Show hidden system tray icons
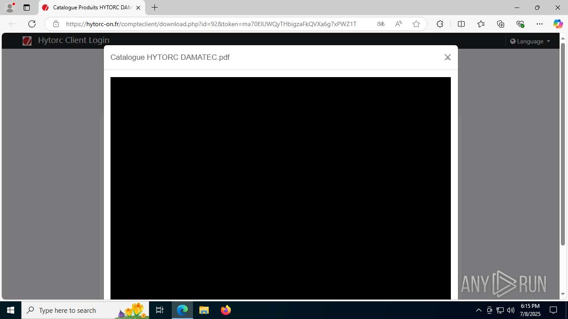This screenshot has width=568, height=319. 478,310
